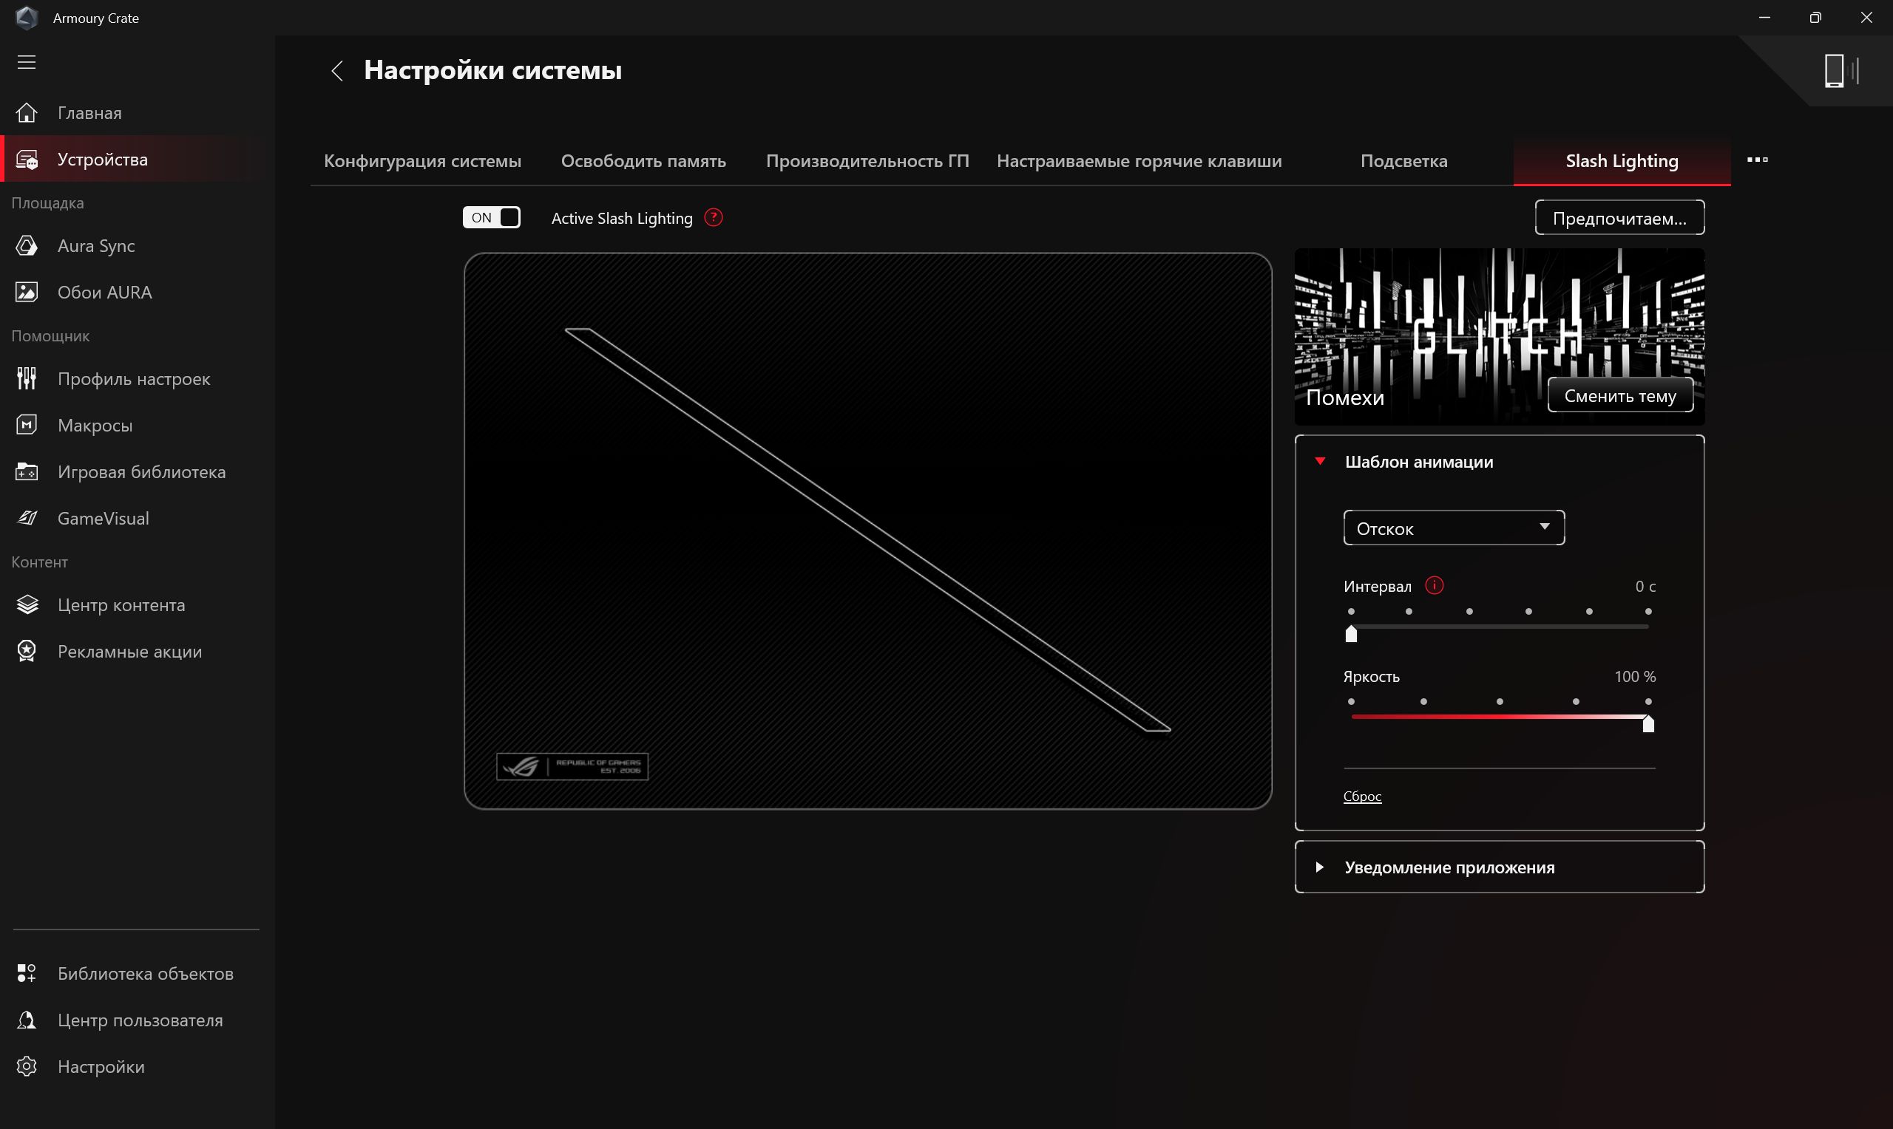Click the Рекламные акции badge icon
1893x1129 pixels.
point(27,651)
